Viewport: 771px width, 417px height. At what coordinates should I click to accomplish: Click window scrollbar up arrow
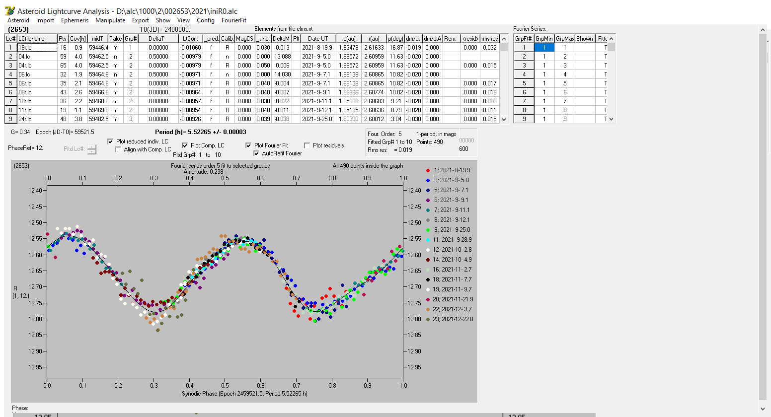click(763, 30)
